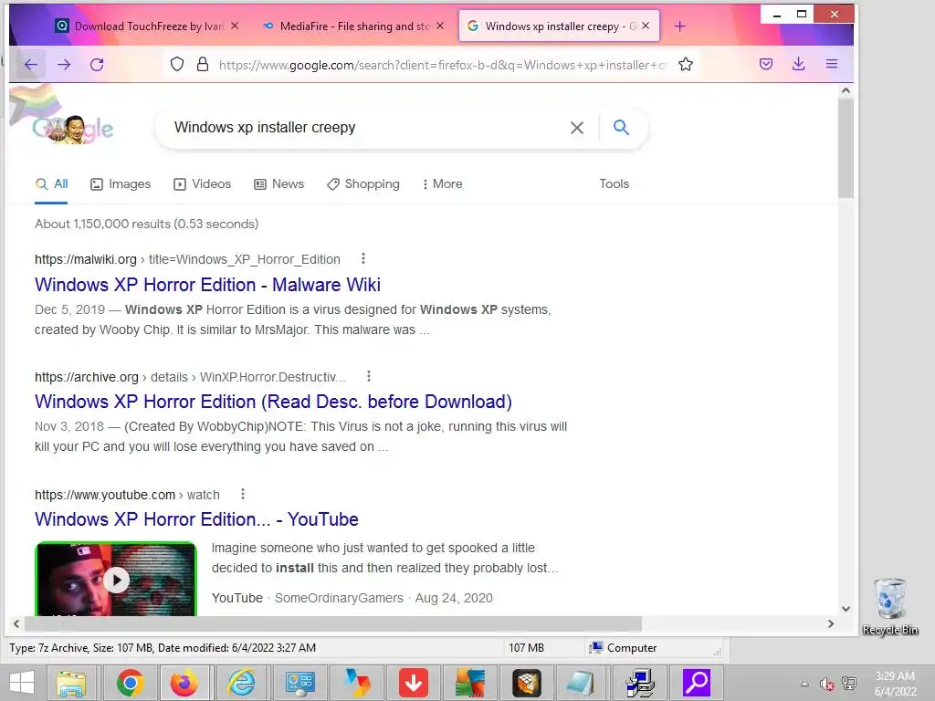Image resolution: width=935 pixels, height=701 pixels.
Task: Open the network status tray icon
Action: point(849,683)
